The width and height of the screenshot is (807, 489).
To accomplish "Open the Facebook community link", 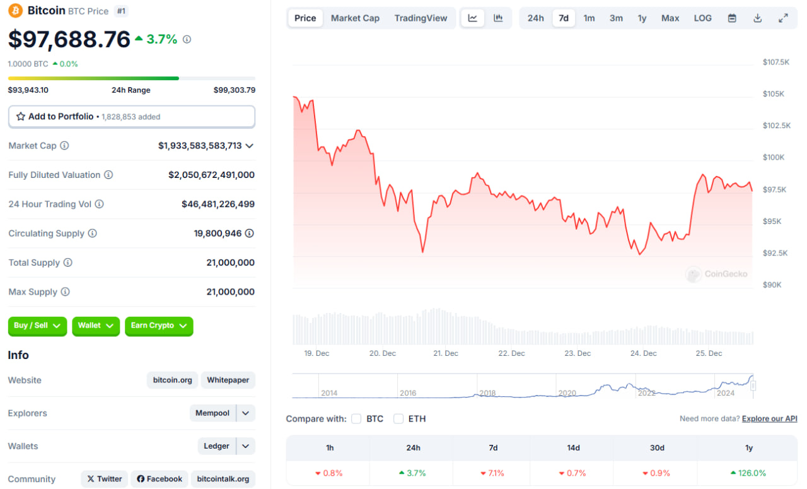I will pos(160,479).
